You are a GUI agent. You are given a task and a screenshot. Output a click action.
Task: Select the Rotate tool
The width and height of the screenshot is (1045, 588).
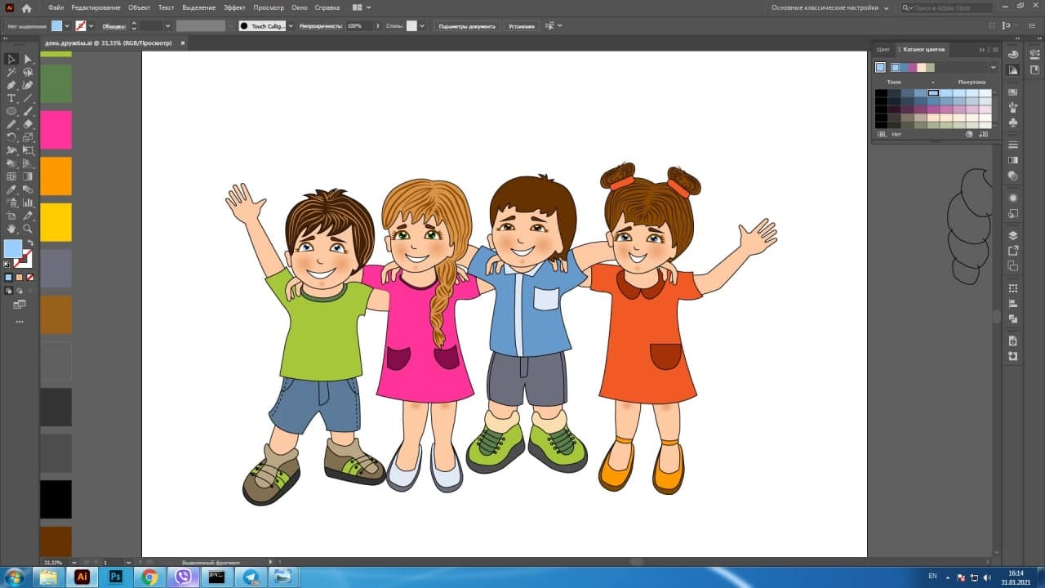[x=11, y=137]
